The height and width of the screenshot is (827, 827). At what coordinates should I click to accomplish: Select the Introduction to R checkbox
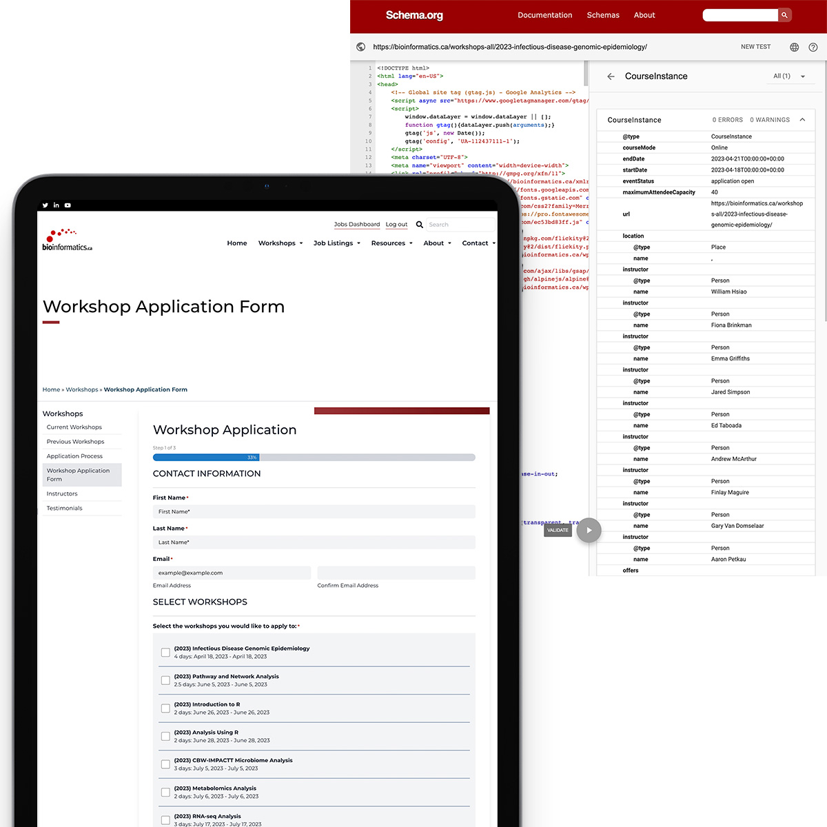coord(165,708)
